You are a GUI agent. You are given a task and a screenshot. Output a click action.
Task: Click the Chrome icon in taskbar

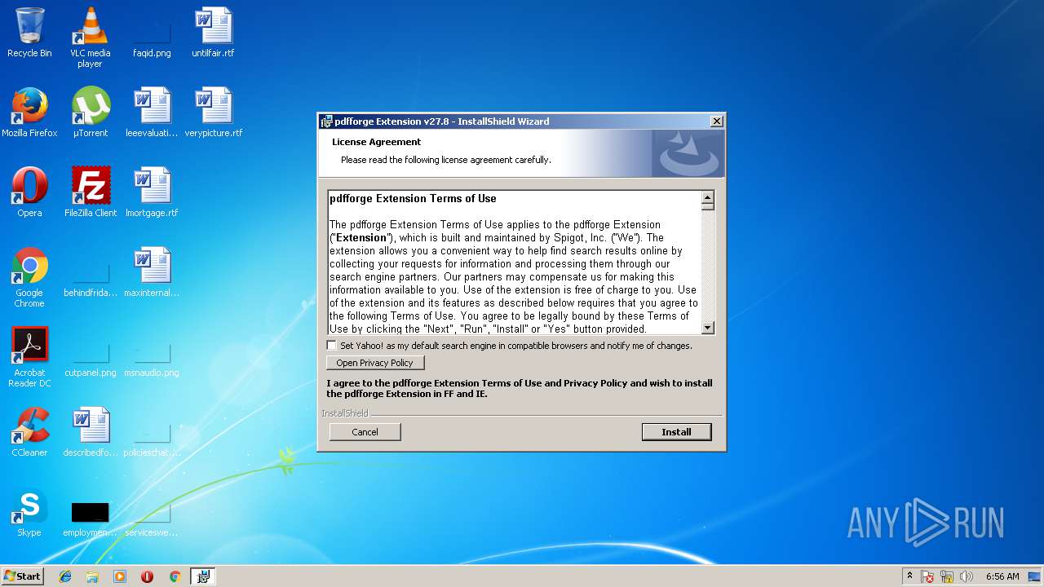point(175,576)
